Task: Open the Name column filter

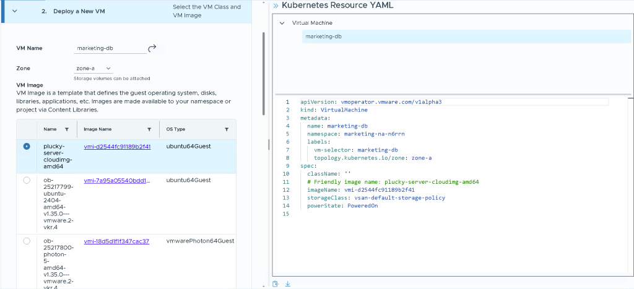Action: [x=66, y=129]
